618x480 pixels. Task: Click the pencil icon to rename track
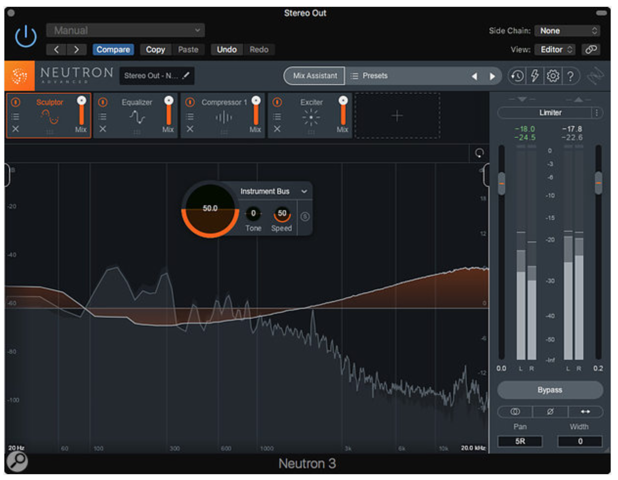pos(186,76)
